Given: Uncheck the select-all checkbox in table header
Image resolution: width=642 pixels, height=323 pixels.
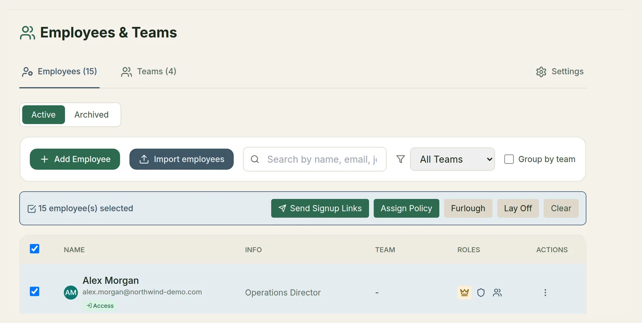Looking at the screenshot, I should (35, 249).
